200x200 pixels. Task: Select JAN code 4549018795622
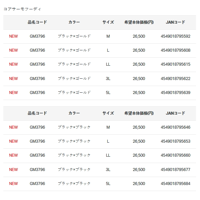[175, 79]
